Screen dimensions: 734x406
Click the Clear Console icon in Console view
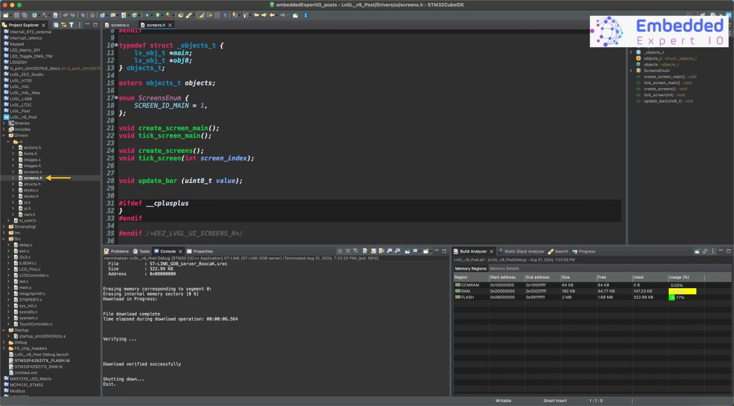click(x=365, y=250)
